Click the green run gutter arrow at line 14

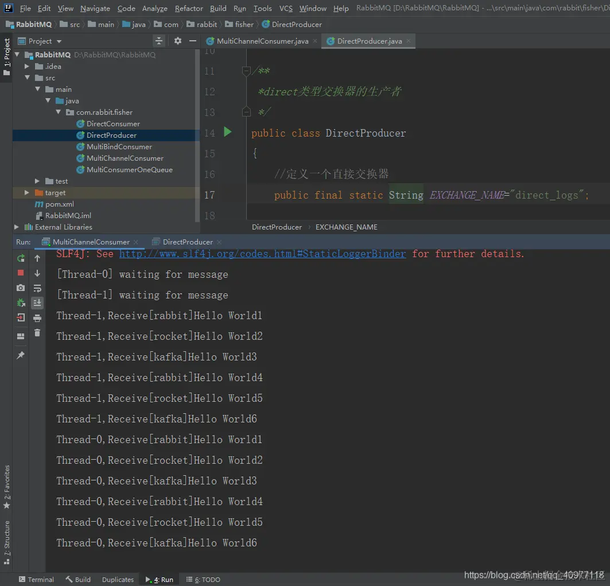(x=228, y=133)
